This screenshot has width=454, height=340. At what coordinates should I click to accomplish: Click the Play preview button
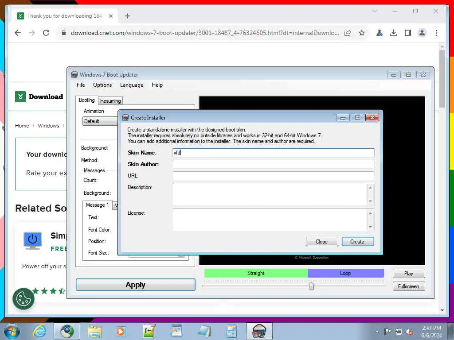408,273
